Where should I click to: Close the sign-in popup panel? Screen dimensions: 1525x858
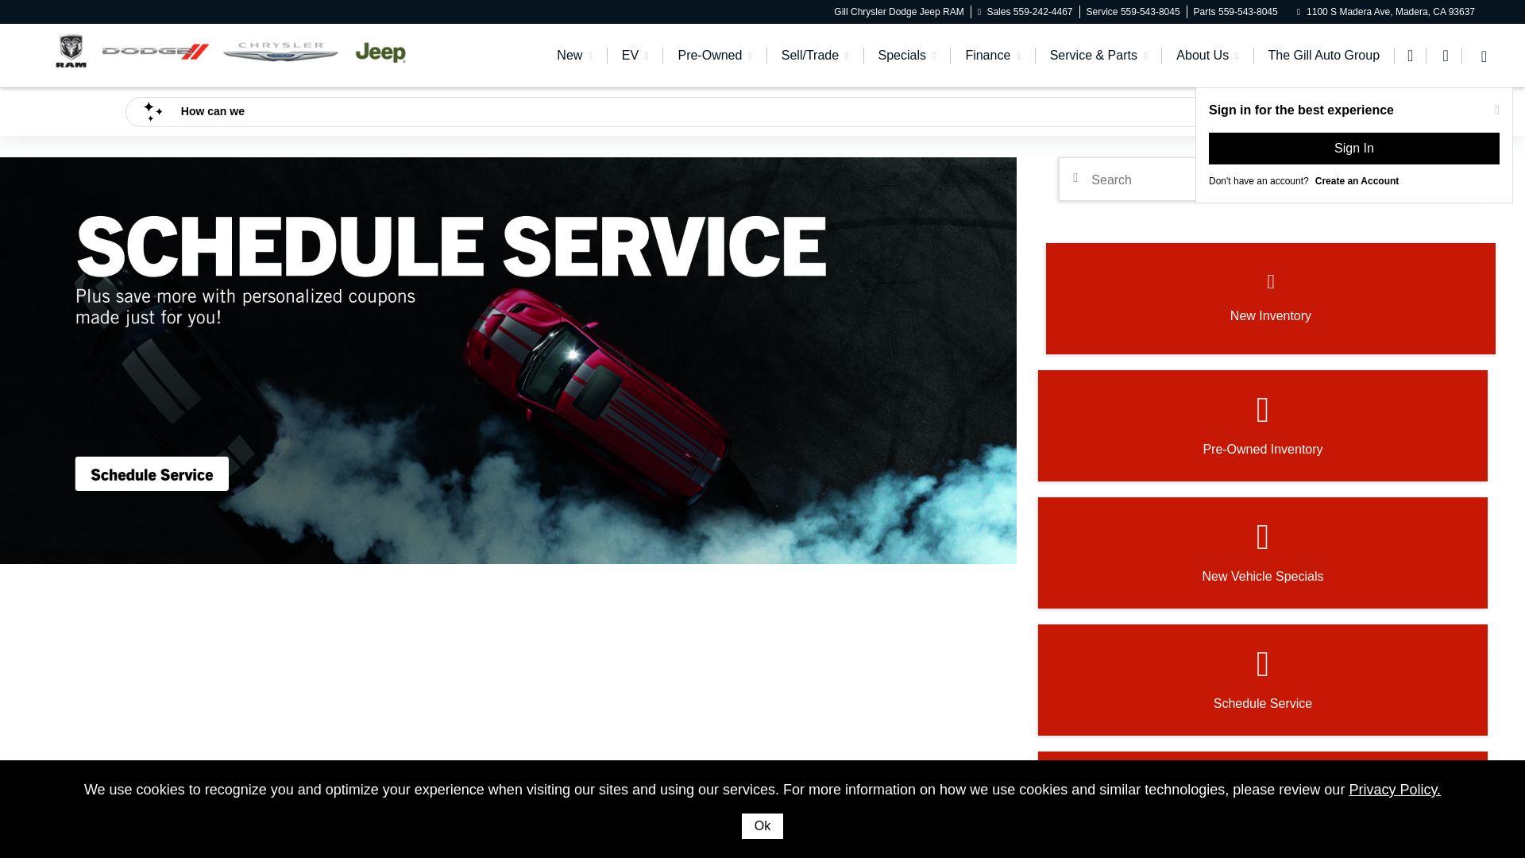tap(1497, 110)
